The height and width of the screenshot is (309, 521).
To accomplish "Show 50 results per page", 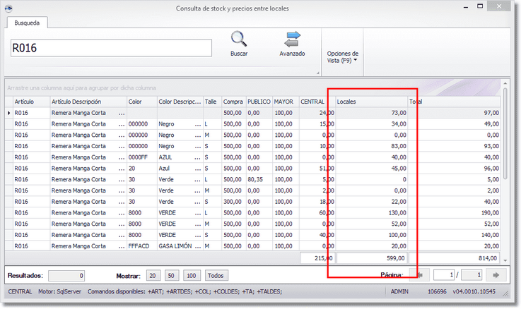I will (x=171, y=276).
